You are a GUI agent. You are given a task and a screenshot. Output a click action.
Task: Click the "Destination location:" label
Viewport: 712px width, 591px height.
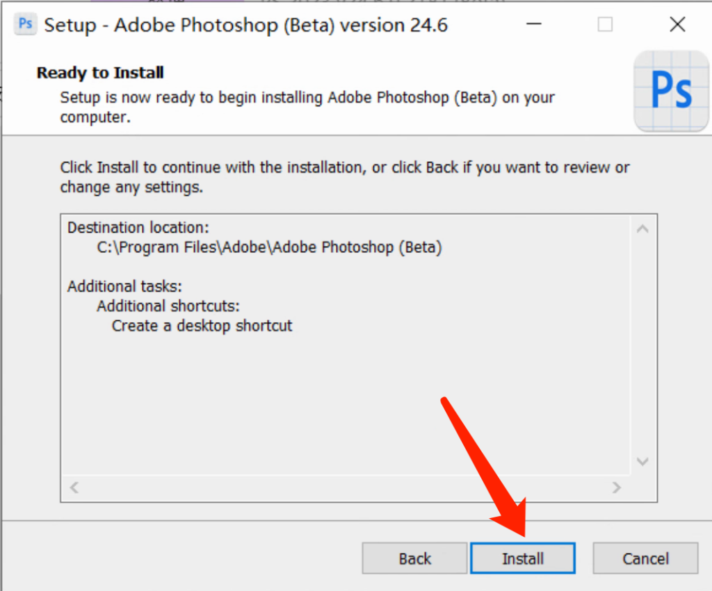pyautogui.click(x=138, y=228)
